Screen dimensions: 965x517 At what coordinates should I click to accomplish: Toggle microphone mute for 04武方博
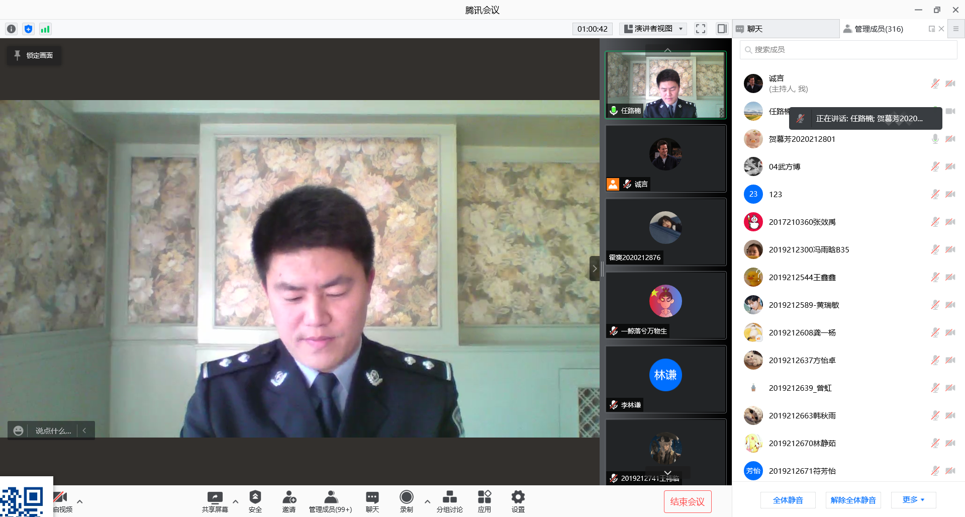(x=935, y=166)
